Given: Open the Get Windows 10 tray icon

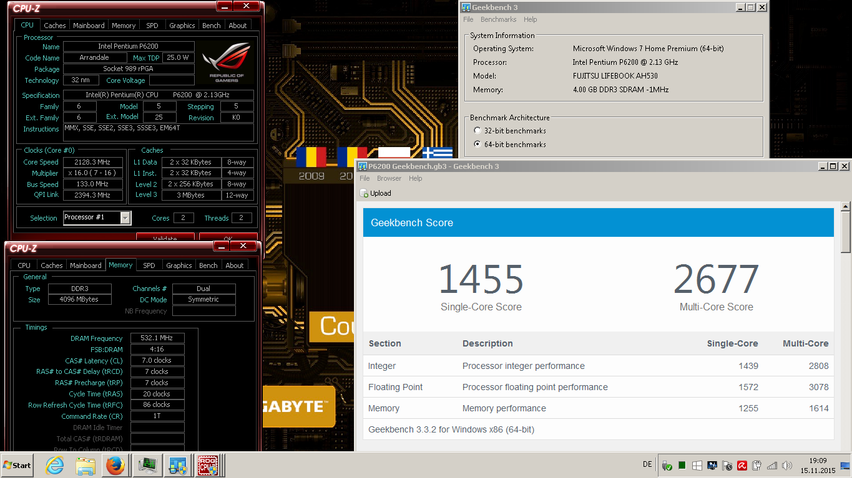Looking at the screenshot, I should coord(697,466).
